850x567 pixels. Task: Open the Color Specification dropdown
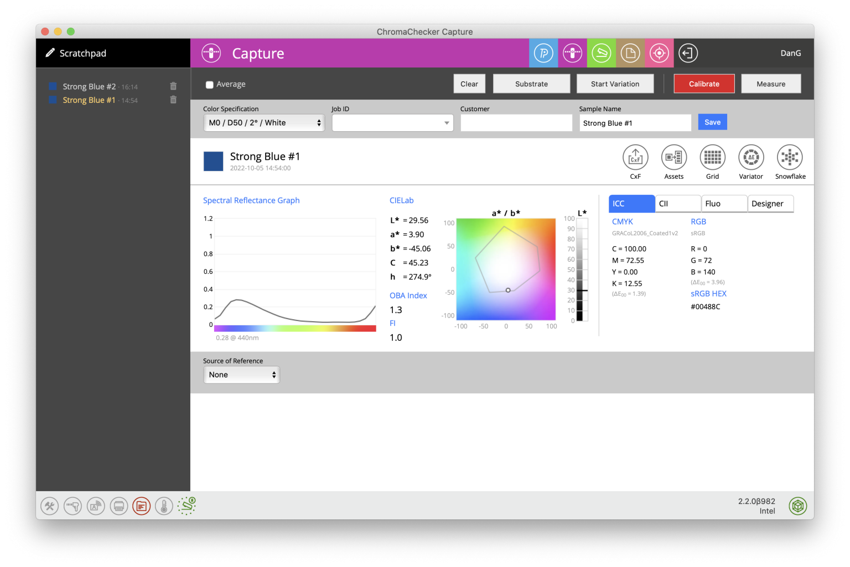pyautogui.click(x=263, y=122)
